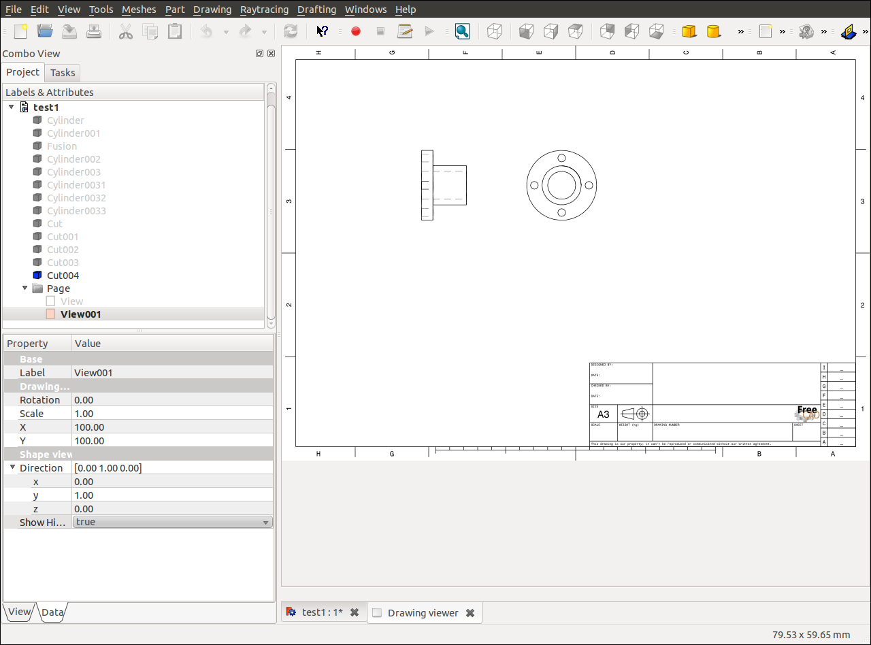Select the Data properties tab
Screen dimensions: 871x645
(52, 612)
